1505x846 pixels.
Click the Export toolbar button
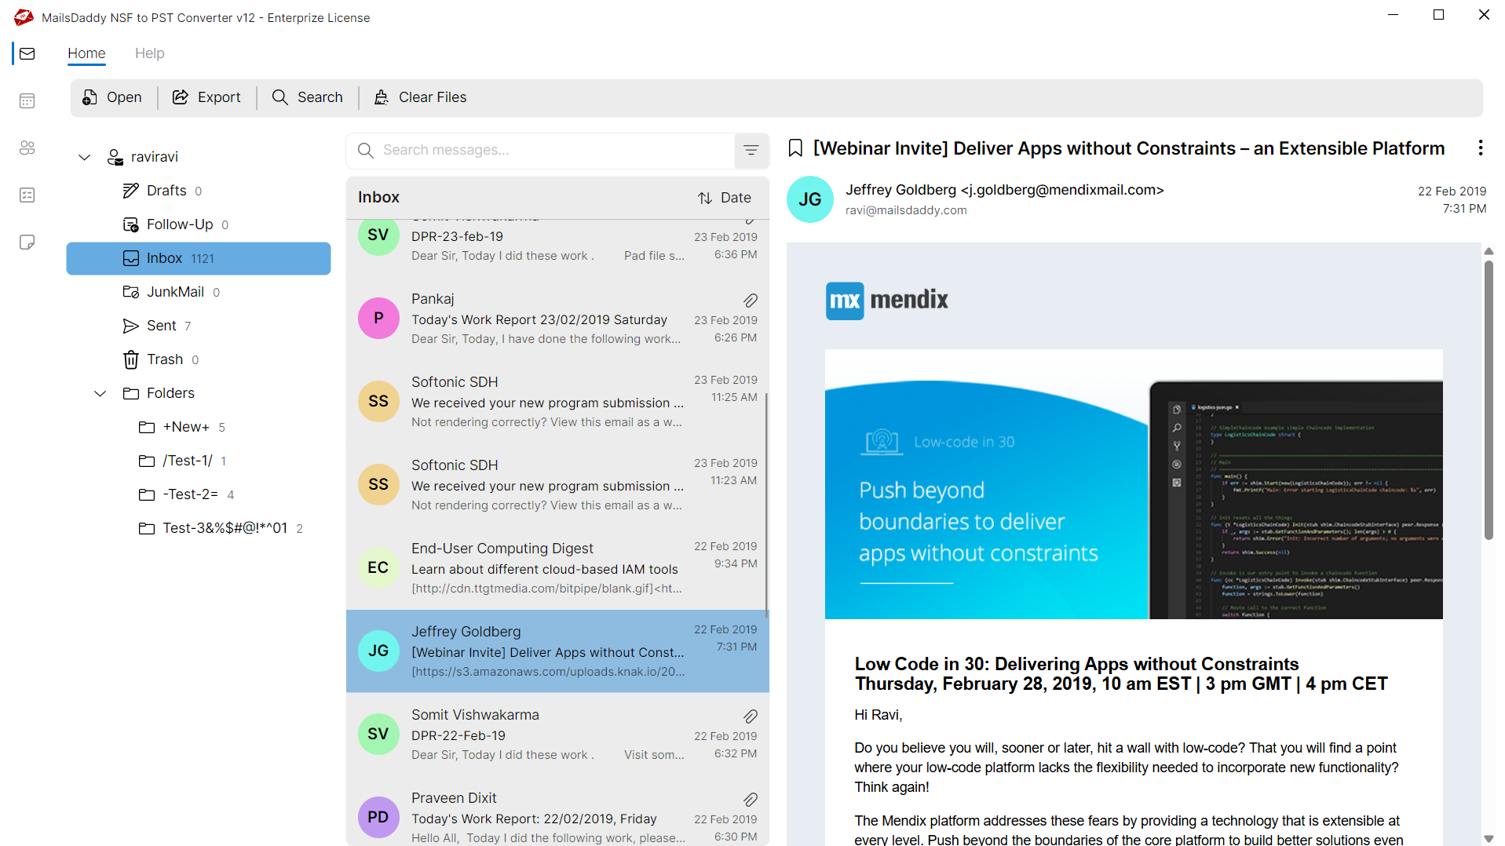206,97
